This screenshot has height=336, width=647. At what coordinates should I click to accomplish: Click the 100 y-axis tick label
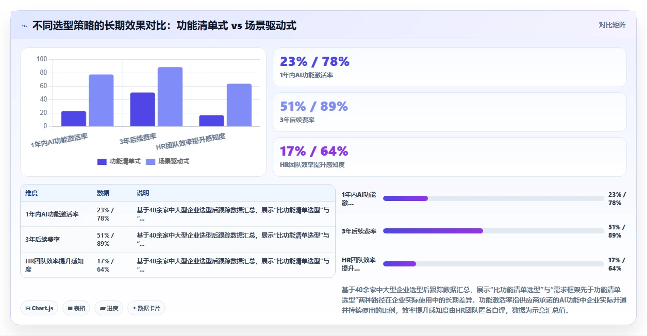point(42,59)
